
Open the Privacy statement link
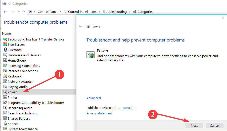click(99, 113)
